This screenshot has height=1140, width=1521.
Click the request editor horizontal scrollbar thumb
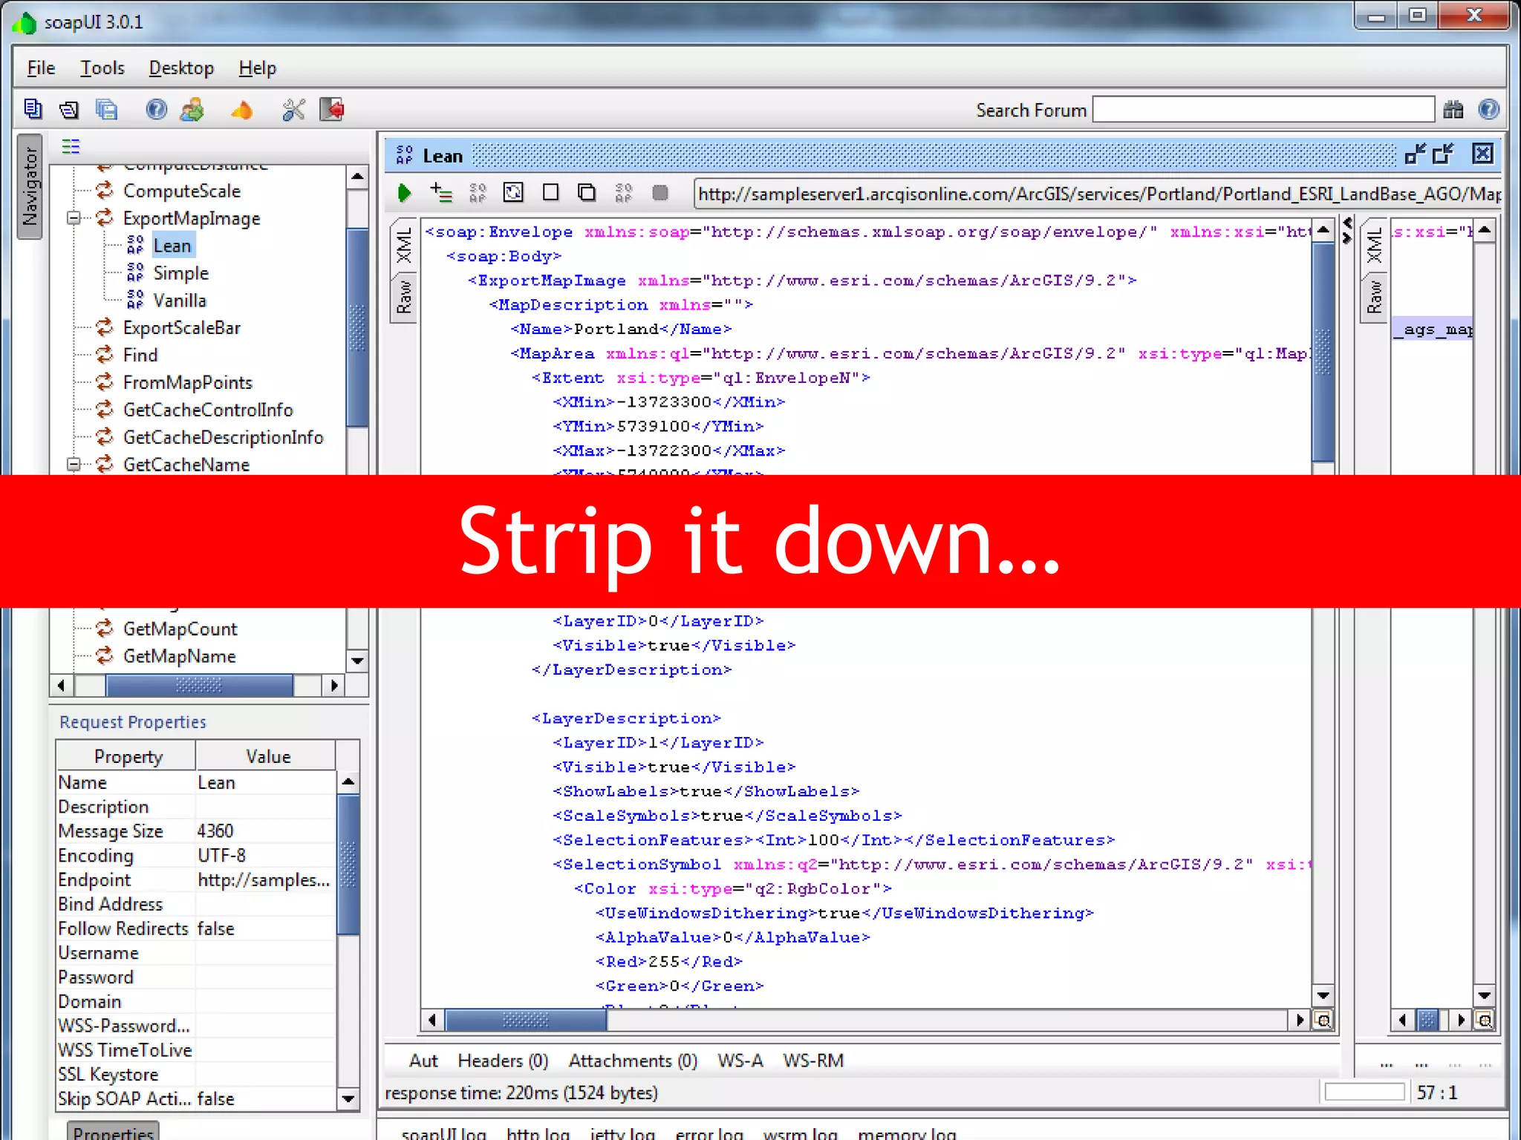coord(525,1020)
